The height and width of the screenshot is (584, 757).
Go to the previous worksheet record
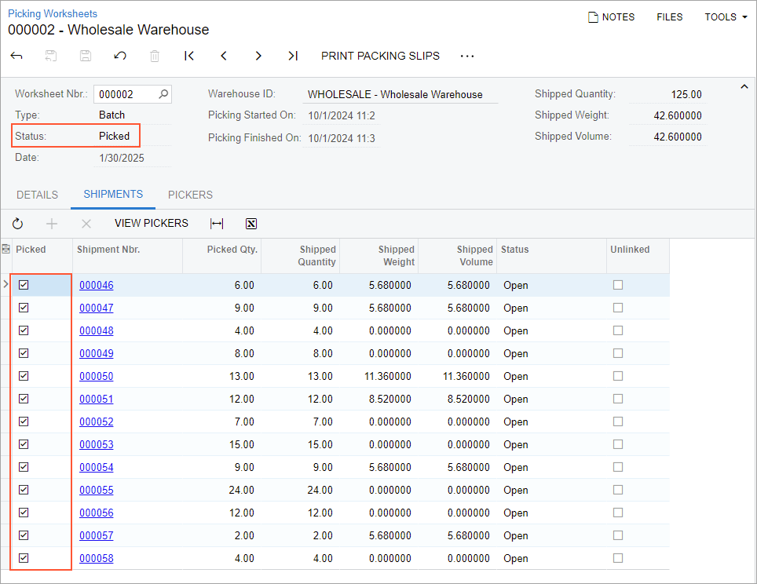click(224, 56)
